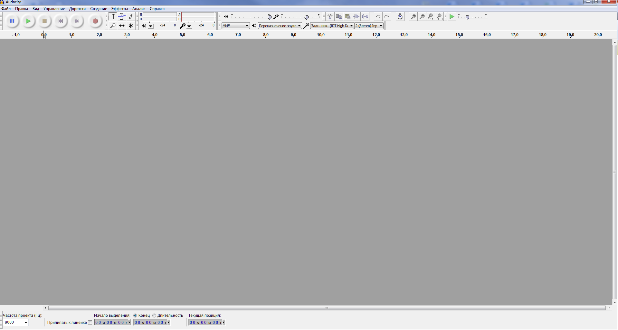
Task: Click the output volume slider handle
Action: tap(270, 17)
